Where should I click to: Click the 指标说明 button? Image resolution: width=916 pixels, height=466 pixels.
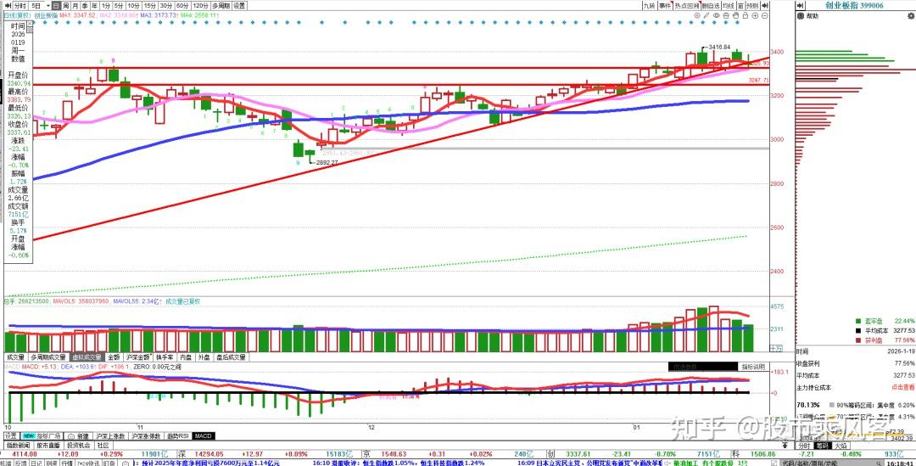pyautogui.click(x=754, y=367)
